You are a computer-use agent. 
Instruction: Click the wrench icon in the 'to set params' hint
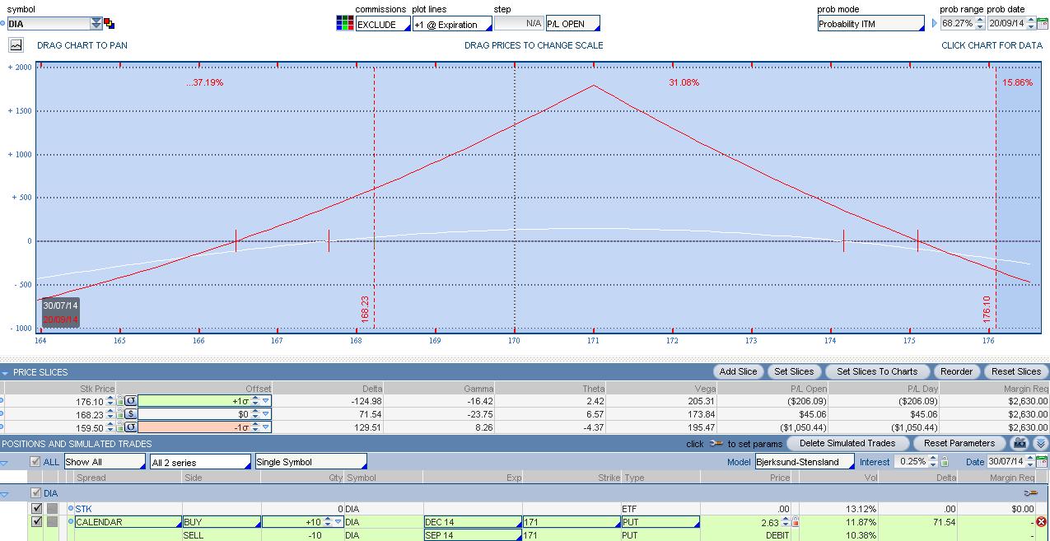pos(716,444)
